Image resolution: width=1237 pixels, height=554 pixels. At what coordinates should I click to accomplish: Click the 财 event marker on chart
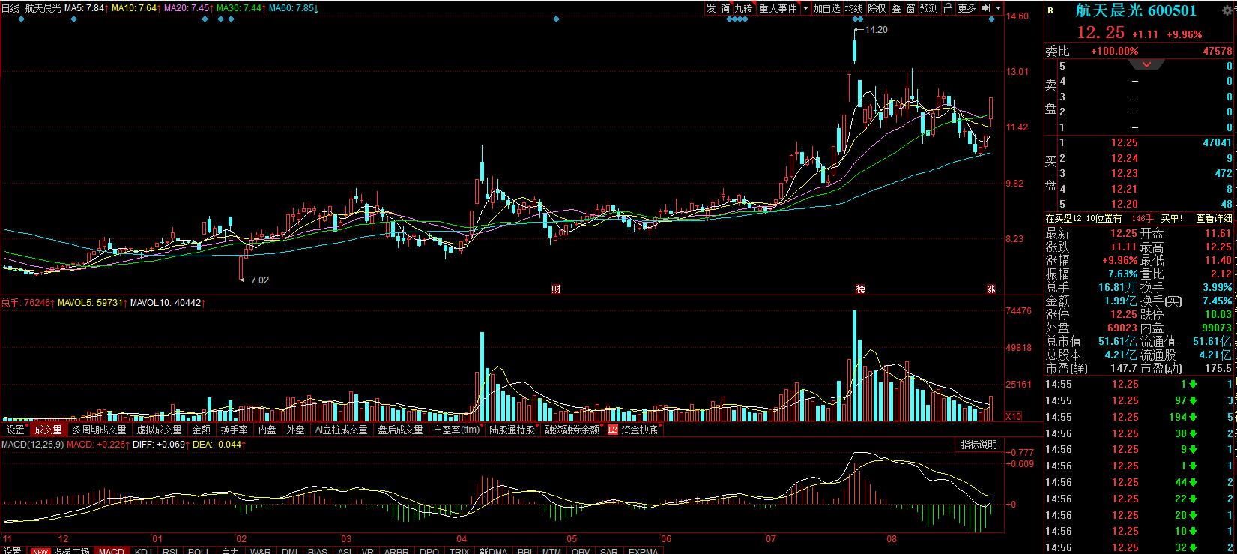pos(556,289)
